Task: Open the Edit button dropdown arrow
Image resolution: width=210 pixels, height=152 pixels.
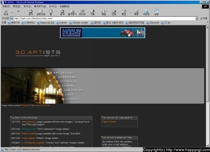Action: click(130, 12)
